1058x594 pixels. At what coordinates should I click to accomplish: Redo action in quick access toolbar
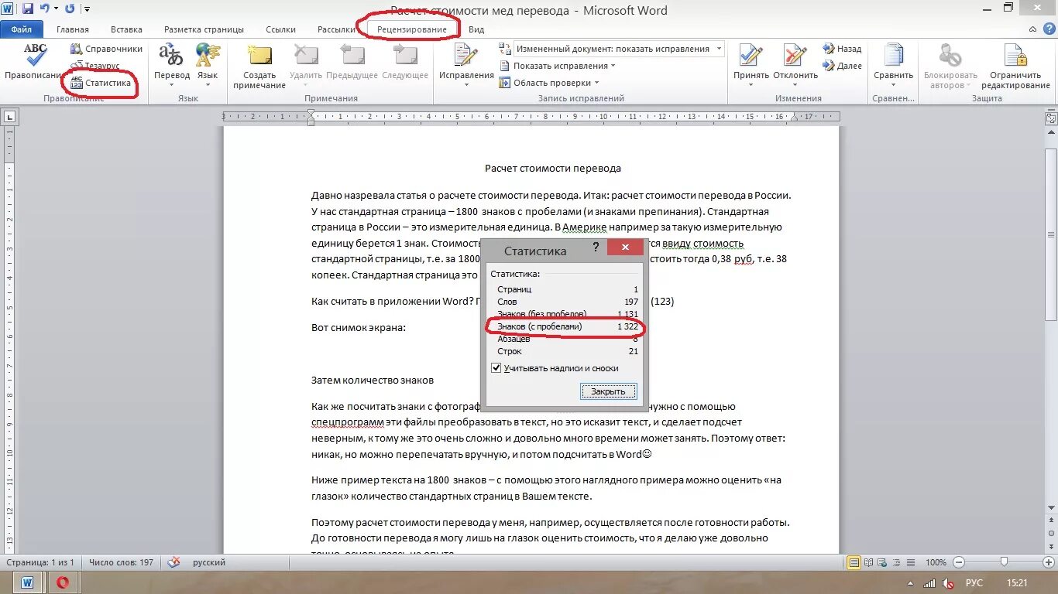[70, 9]
